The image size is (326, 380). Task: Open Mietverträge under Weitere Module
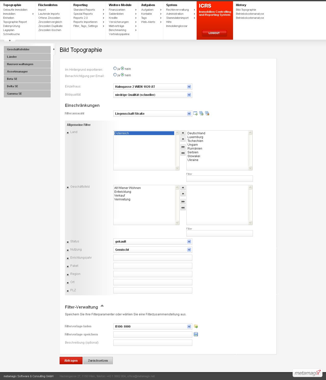coord(116,26)
